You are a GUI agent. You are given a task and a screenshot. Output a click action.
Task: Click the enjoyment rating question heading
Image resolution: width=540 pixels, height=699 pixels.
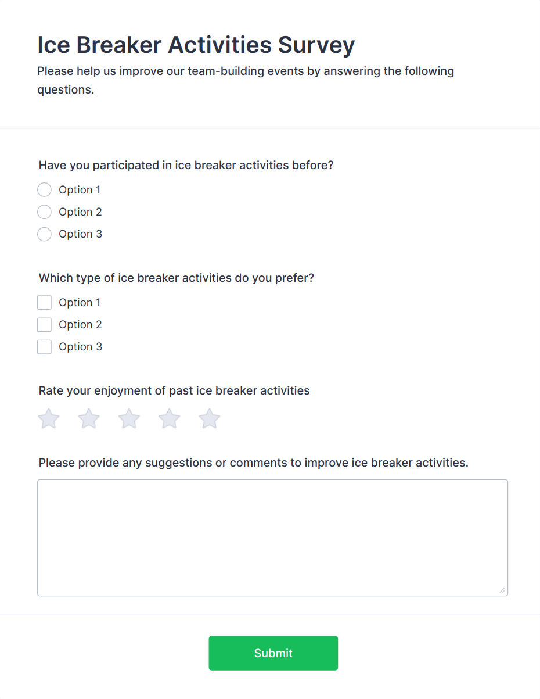pos(174,390)
